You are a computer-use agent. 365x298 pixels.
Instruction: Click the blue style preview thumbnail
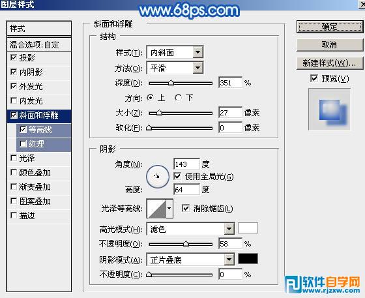[x=329, y=109]
